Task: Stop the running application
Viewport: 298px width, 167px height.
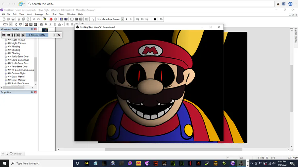Action: (9, 35)
